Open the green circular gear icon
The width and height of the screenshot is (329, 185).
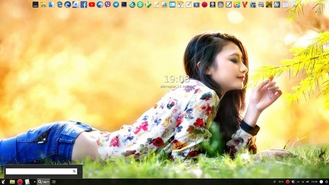click(140, 5)
